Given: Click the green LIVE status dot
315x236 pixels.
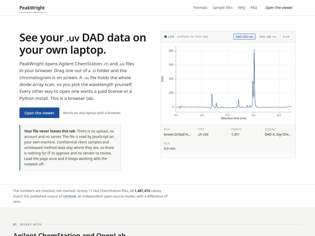Looking at the screenshot, I should 165,37.
